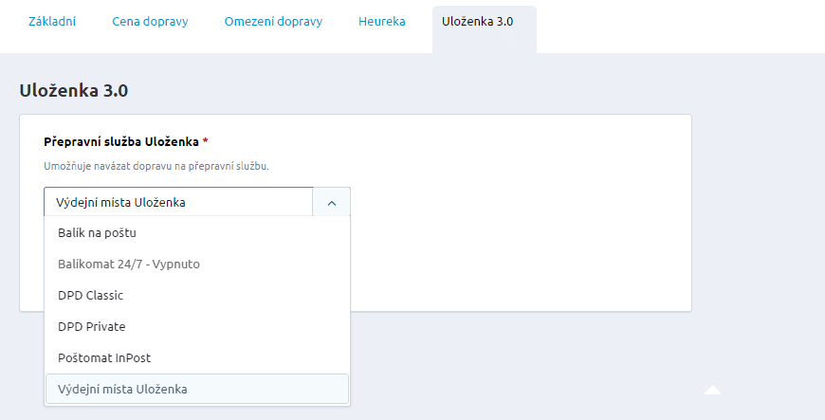
Task: Click the Přepravní služba Uloženka label
Action: [x=121, y=141]
